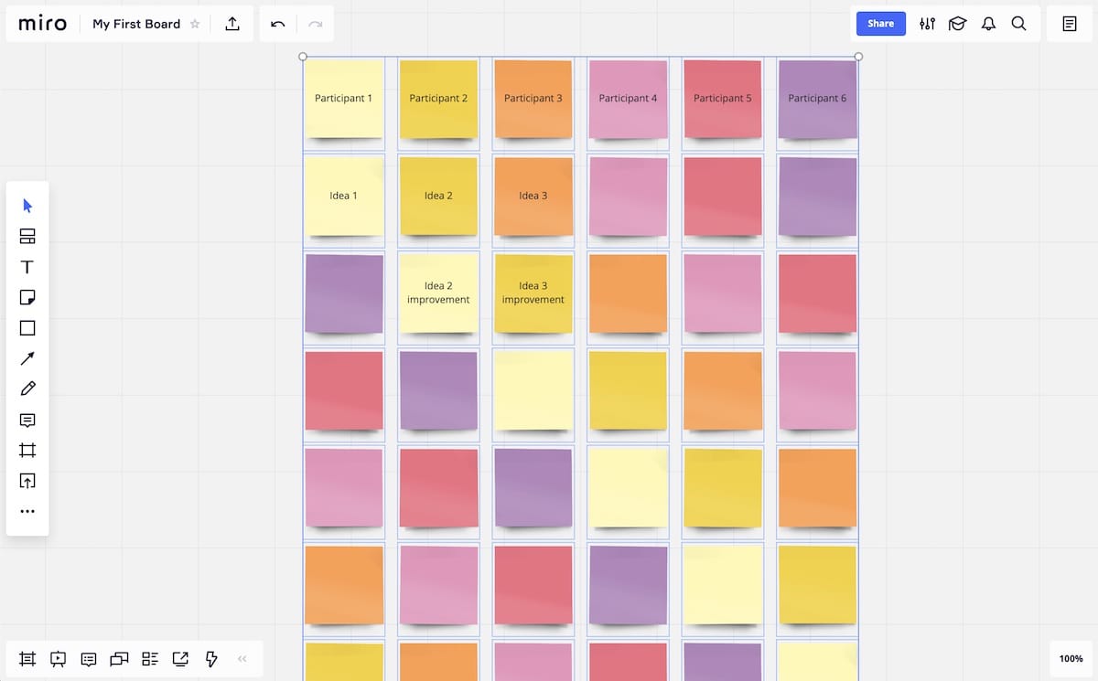
Task: Select the Participant 2 sticky note
Action: click(x=438, y=99)
